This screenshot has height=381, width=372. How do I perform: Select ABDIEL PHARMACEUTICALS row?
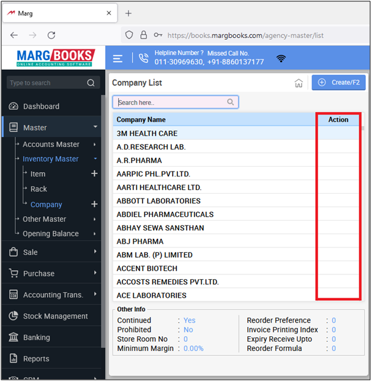[236, 214]
